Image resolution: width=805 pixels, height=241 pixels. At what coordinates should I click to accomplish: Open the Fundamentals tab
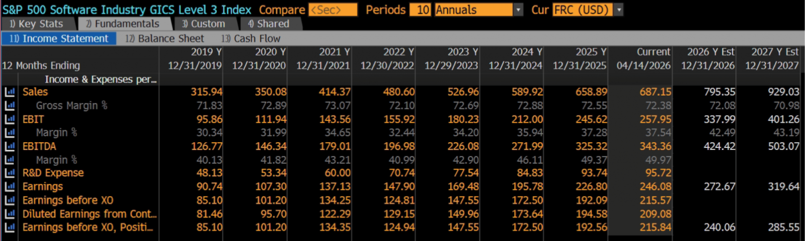[123, 24]
